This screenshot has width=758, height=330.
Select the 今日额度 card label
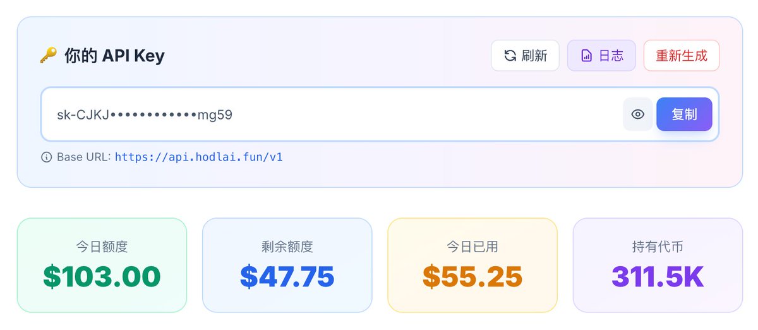[x=102, y=247]
